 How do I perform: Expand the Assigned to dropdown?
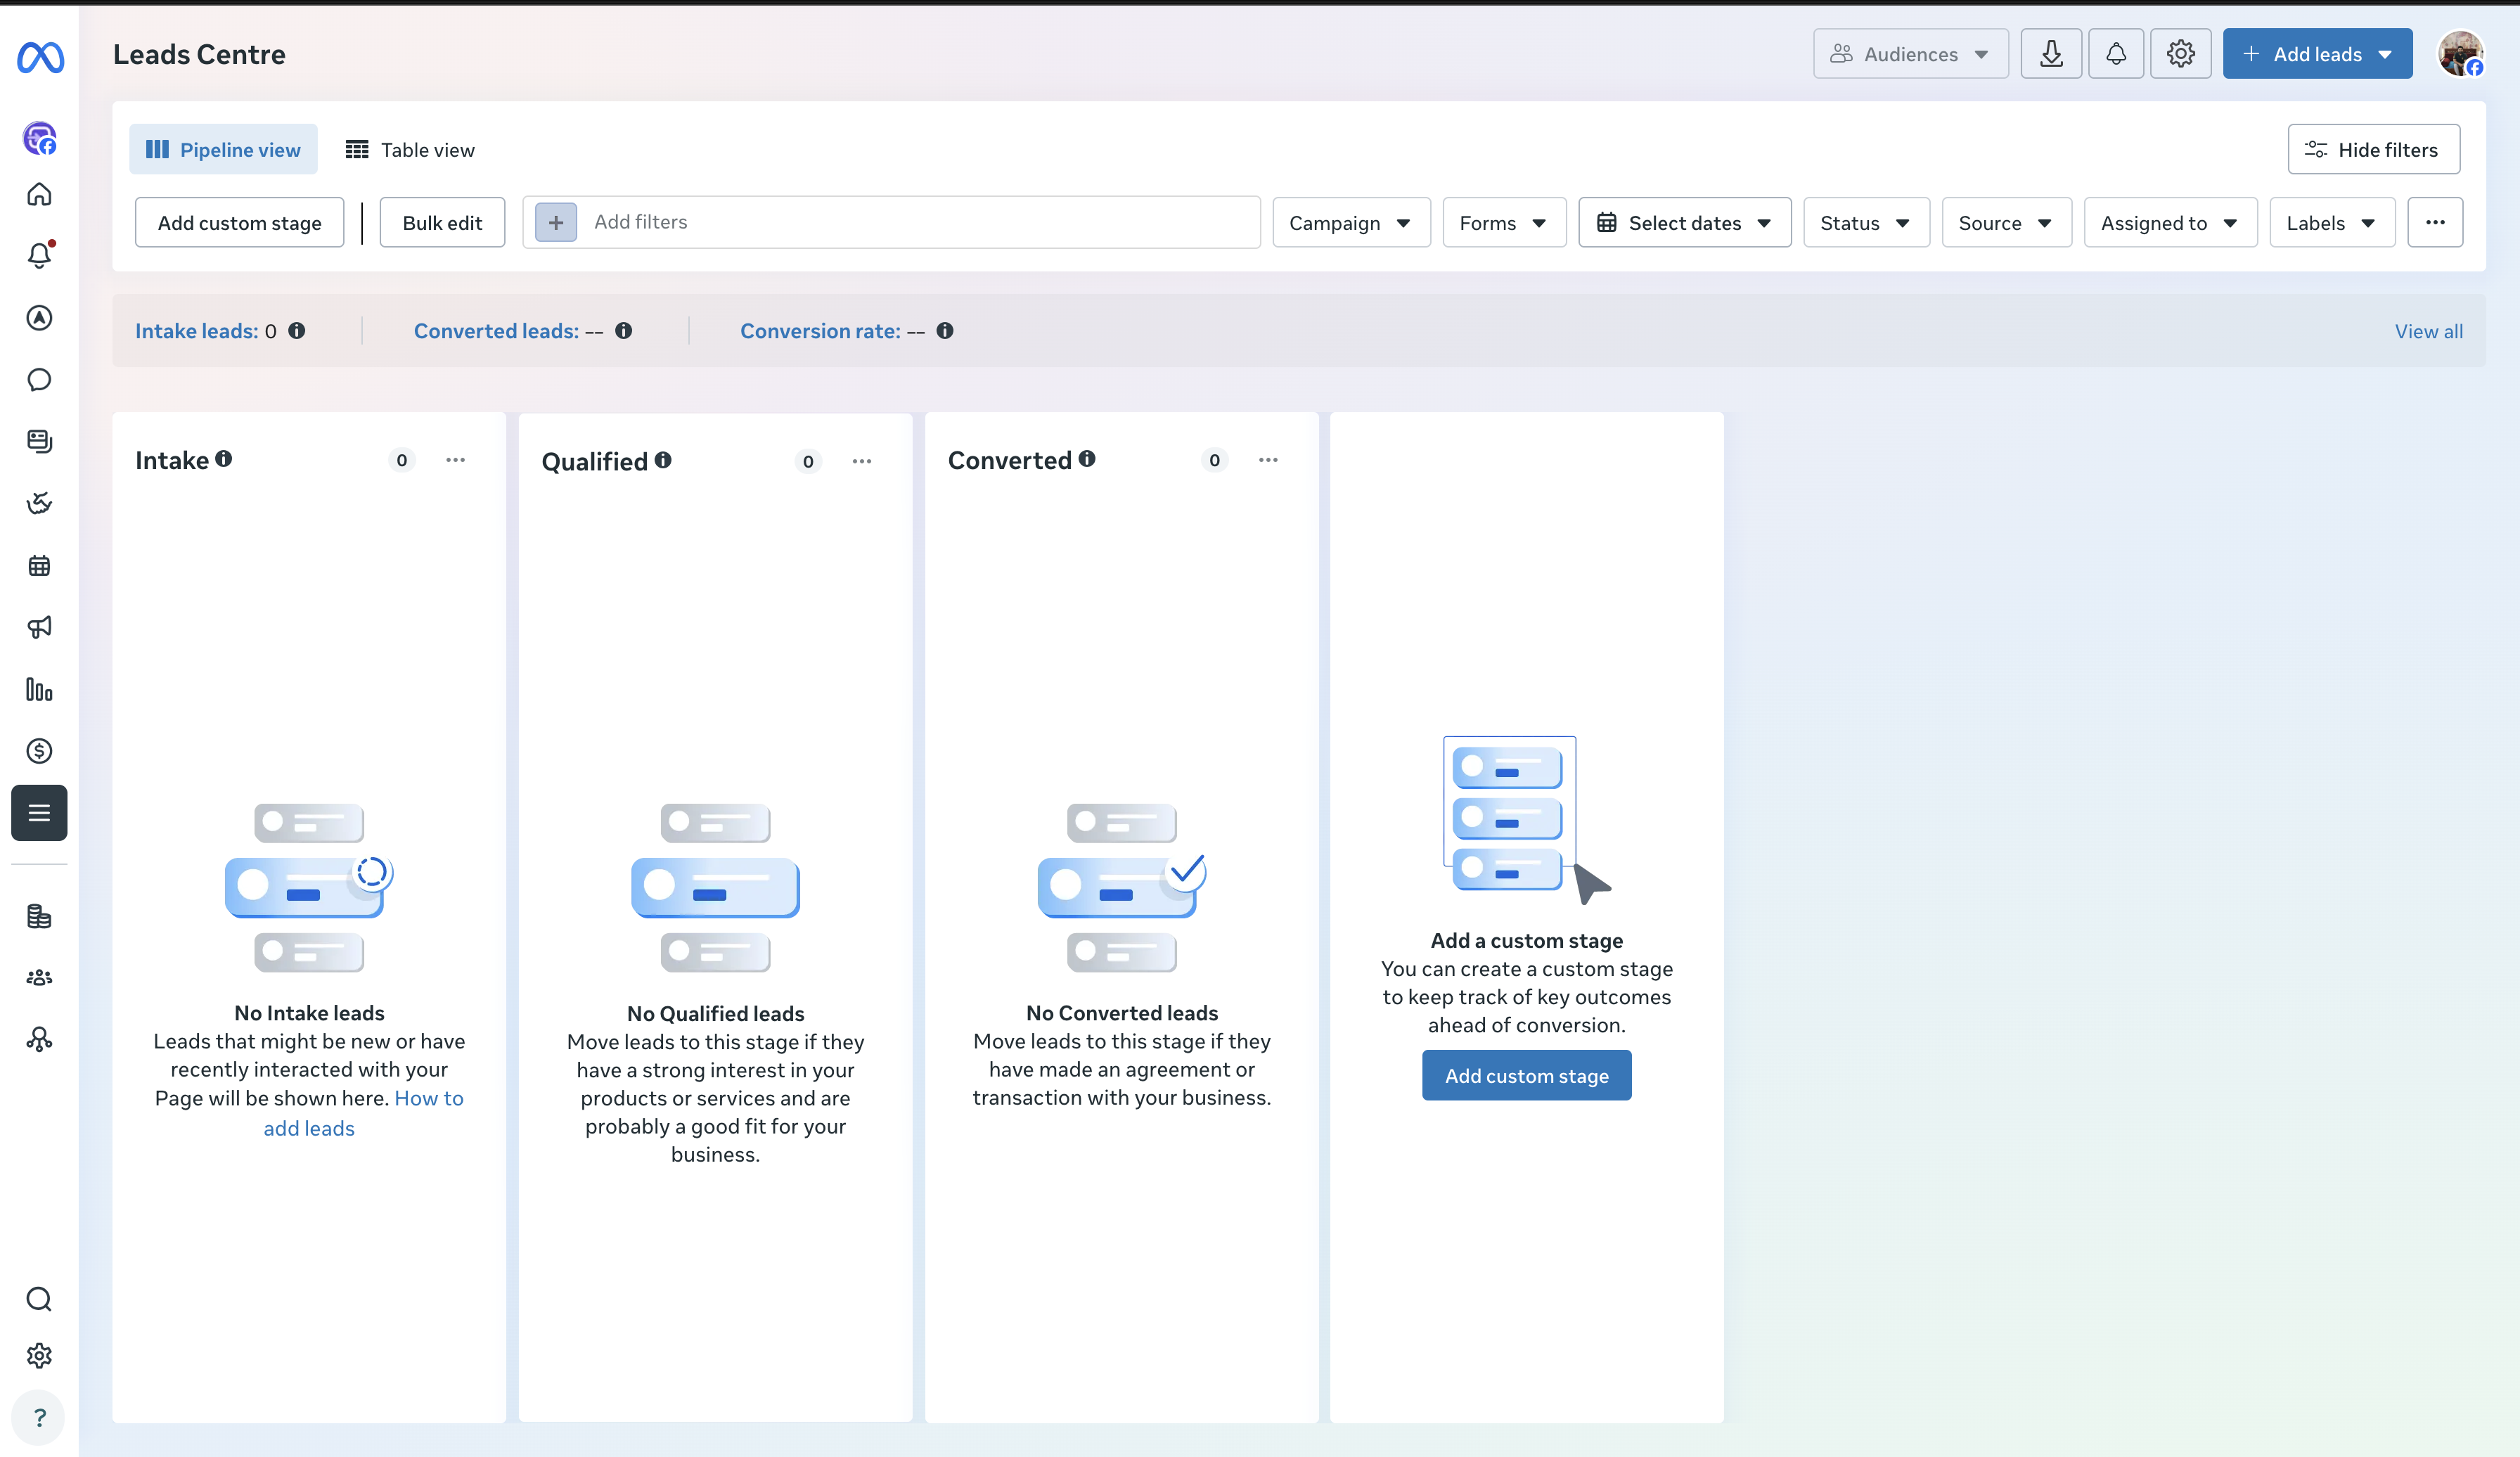[x=2170, y=222]
